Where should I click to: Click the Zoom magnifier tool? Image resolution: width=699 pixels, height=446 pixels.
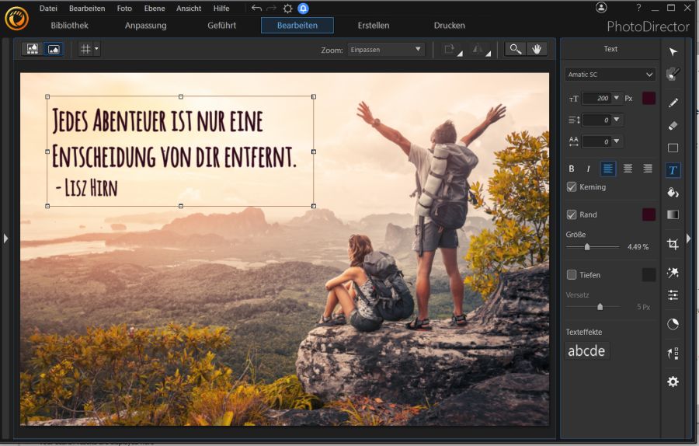click(x=514, y=49)
